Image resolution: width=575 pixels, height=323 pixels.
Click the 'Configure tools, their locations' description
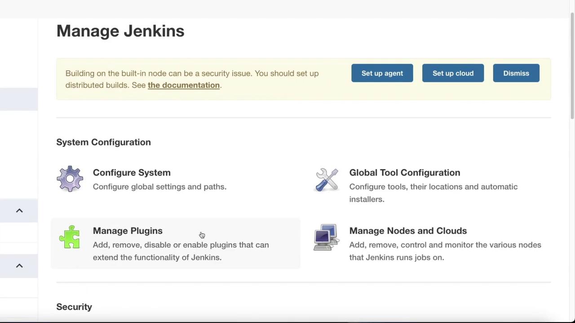[x=433, y=193]
